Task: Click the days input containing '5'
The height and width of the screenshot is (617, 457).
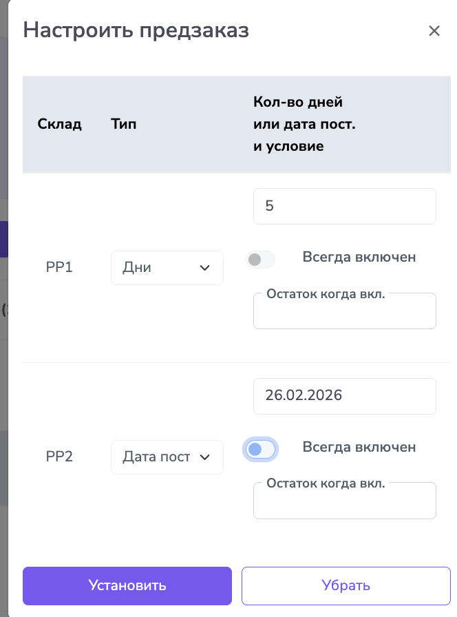Action: click(x=344, y=206)
